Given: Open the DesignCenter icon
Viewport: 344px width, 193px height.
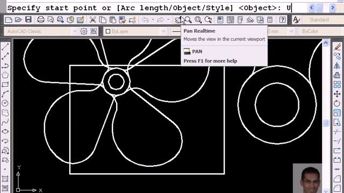Looking at the screenshot, I should tap(230, 20).
